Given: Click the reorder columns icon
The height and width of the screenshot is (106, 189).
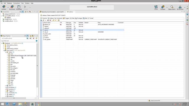Looking at the screenshot, I should pyautogui.click(x=58, y=20).
